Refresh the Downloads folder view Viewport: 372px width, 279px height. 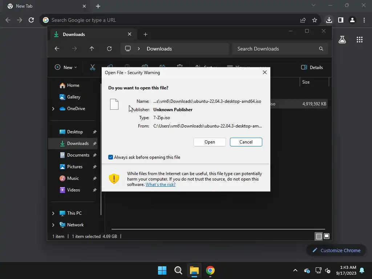109,49
